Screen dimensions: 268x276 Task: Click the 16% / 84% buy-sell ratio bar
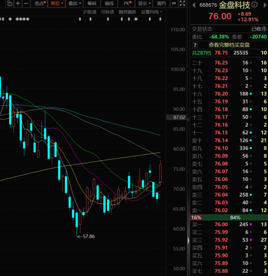(x=229, y=217)
